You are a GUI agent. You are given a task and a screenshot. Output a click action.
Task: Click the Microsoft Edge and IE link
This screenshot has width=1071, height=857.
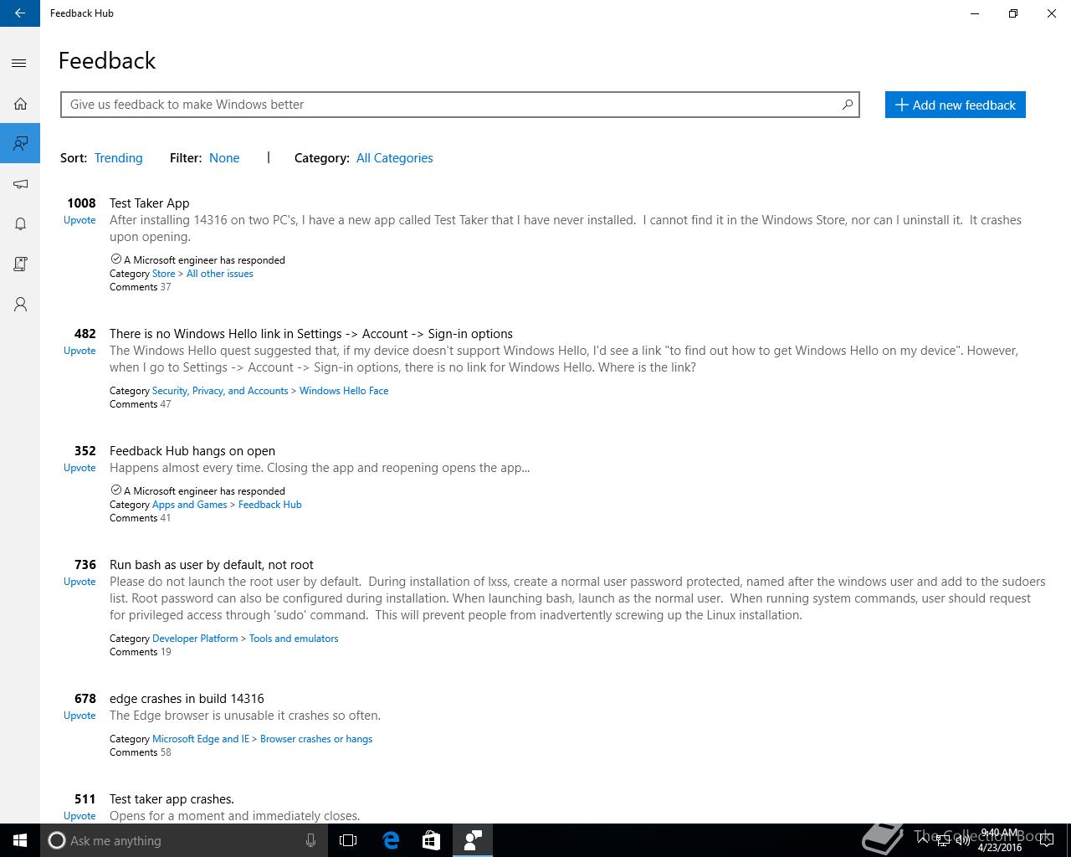click(x=201, y=739)
